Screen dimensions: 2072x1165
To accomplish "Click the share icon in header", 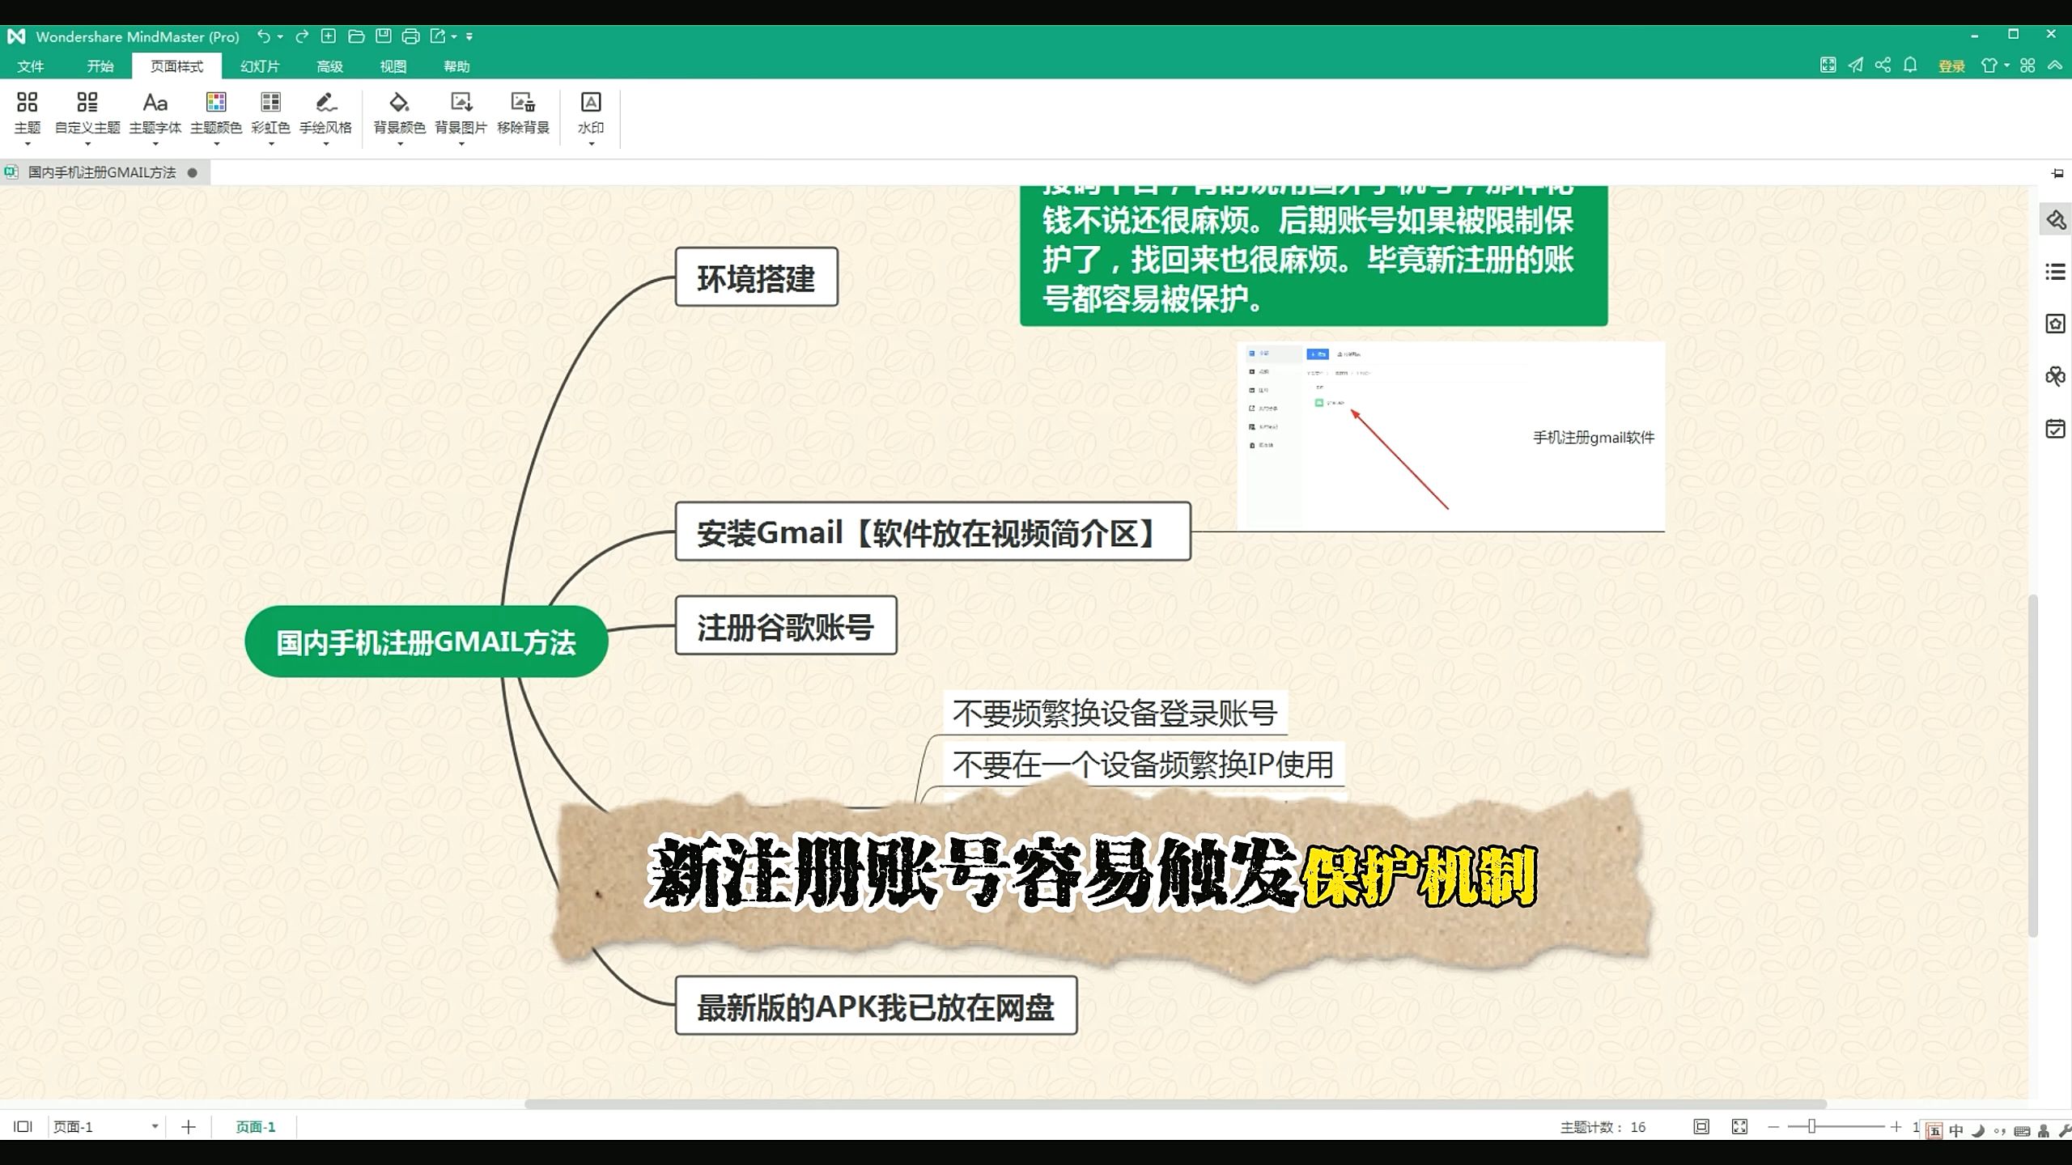I will point(1883,66).
